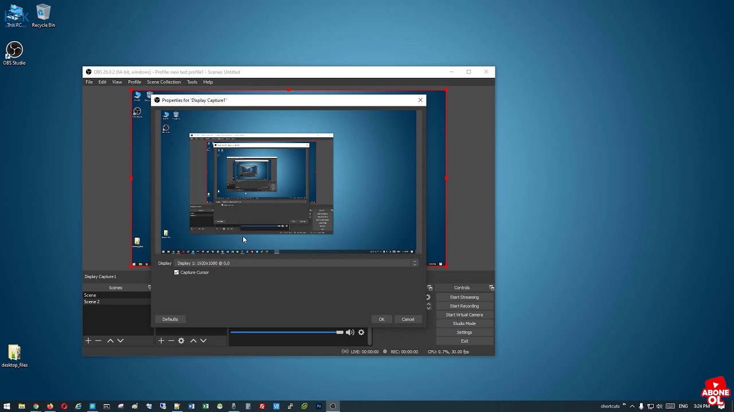Viewport: 734px width, 412px height.
Task: Close the Display Capture properties dialog
Action: [420, 100]
